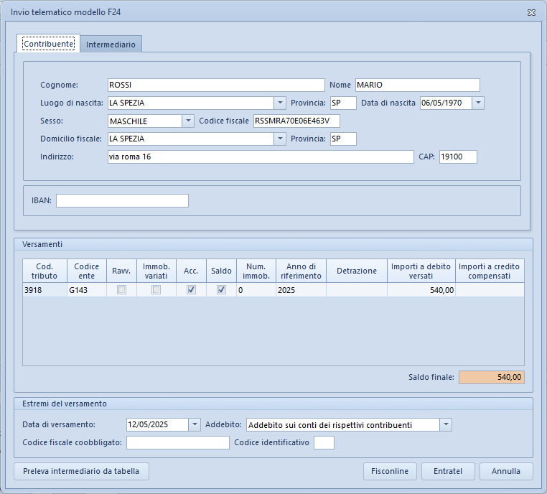This screenshot has width=547, height=494.
Task: Click the Data di versamento field 12/05/2025
Action: click(x=157, y=424)
